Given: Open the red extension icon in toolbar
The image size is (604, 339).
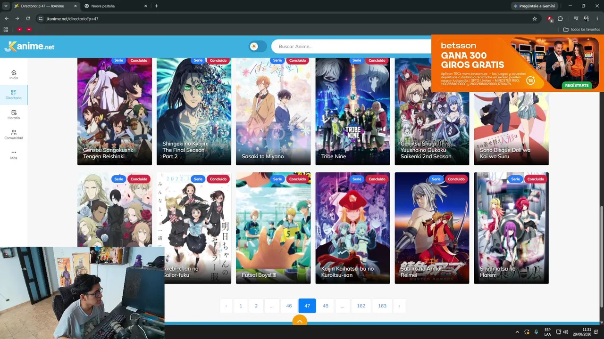Looking at the screenshot, I should (x=550, y=19).
